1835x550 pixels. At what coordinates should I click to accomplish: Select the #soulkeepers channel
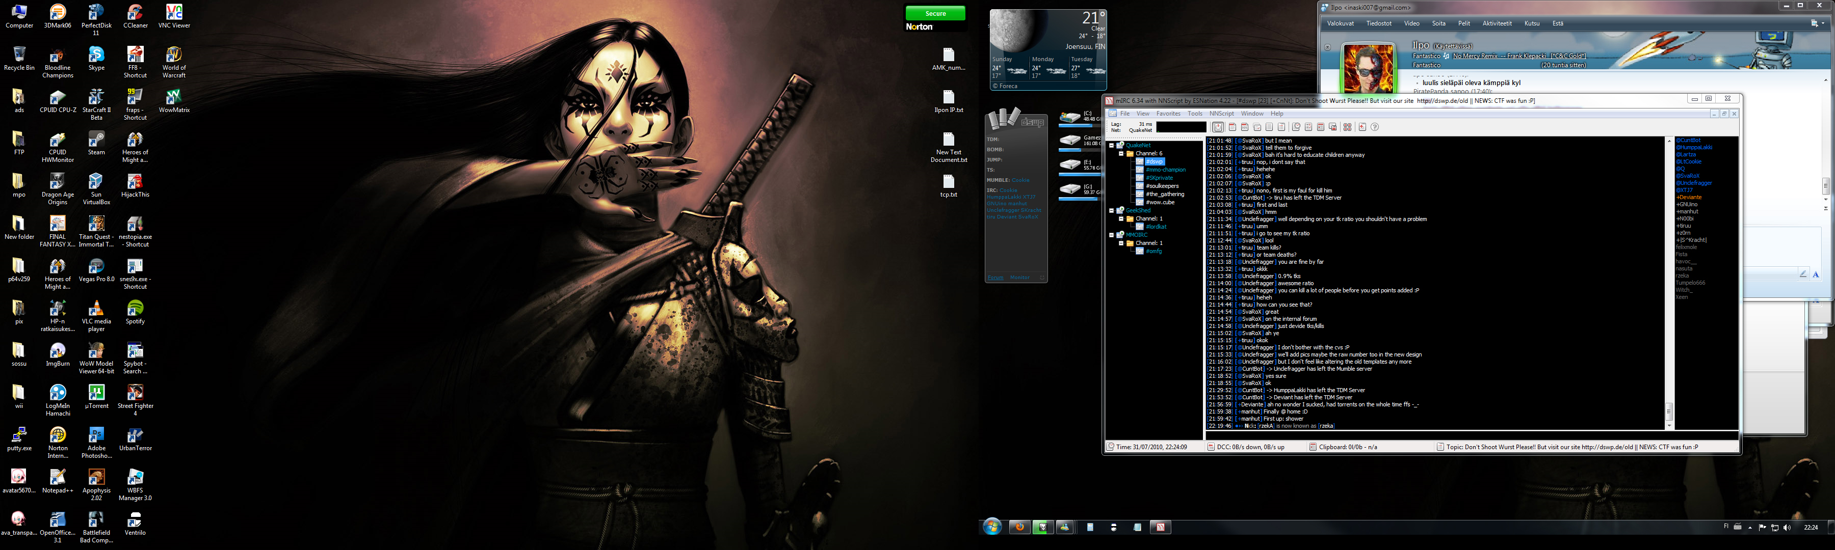click(1162, 186)
